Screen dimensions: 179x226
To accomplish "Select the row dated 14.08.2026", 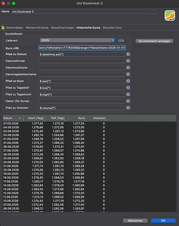I will pyautogui.click(x=90, y=185).
